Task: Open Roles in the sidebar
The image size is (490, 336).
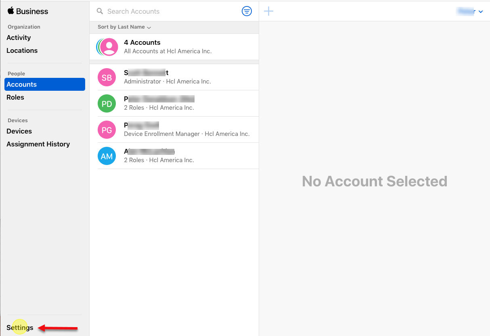Action: tap(15, 97)
